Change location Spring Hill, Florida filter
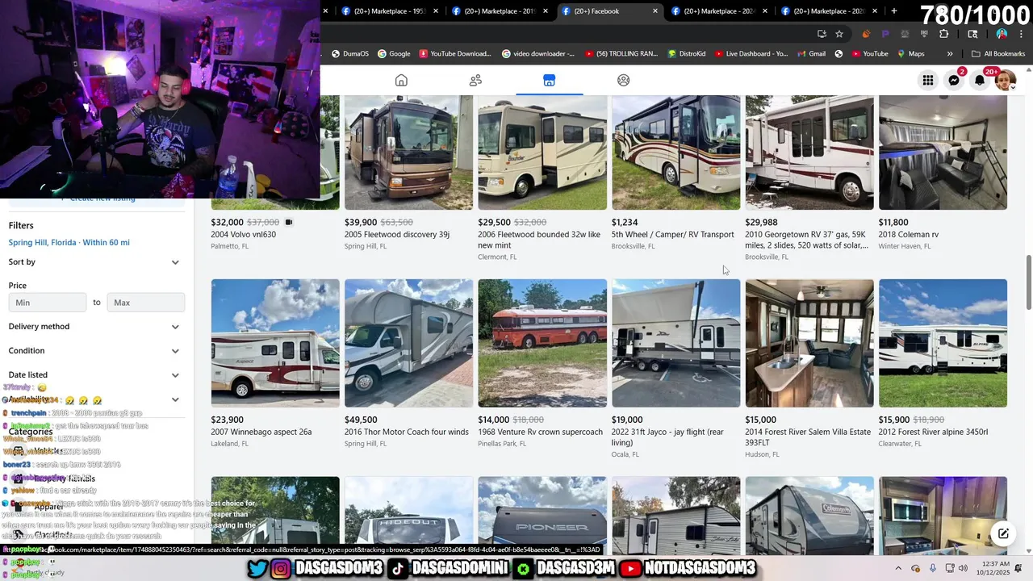Image resolution: width=1033 pixels, height=581 pixels. (69, 243)
